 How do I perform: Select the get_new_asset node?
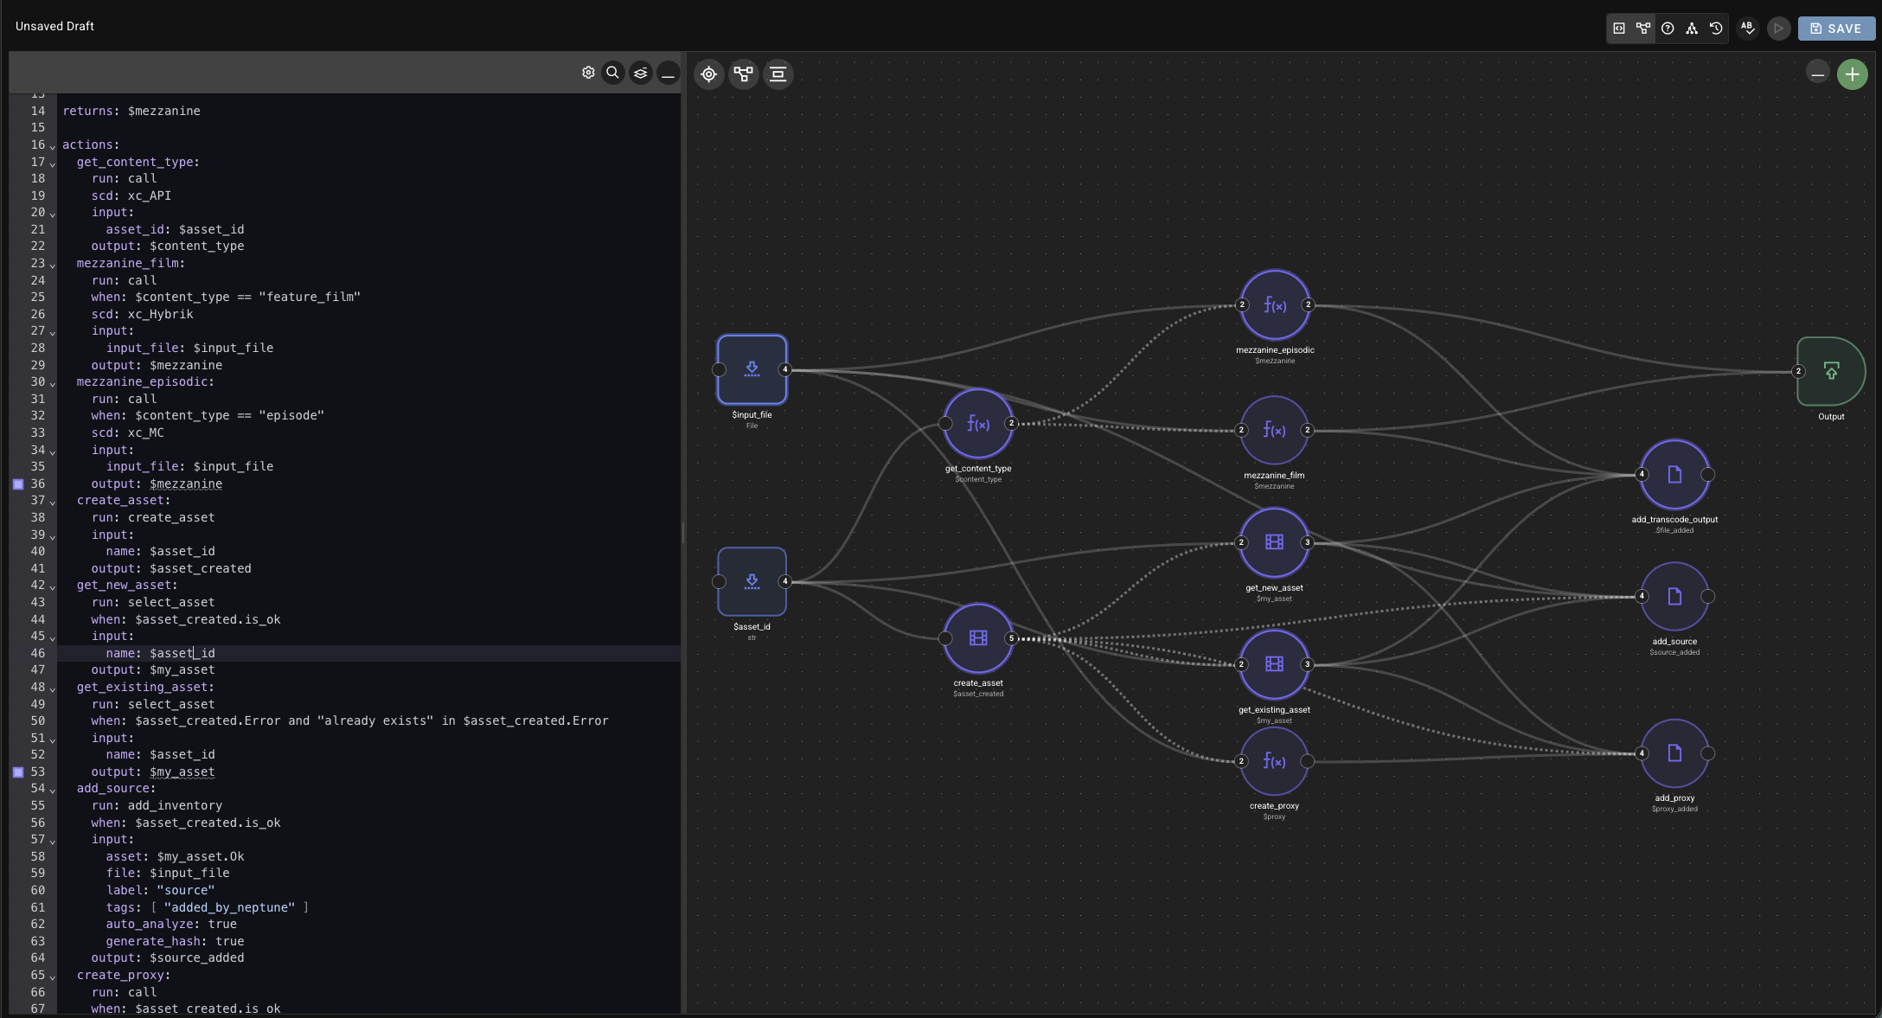(x=1275, y=542)
